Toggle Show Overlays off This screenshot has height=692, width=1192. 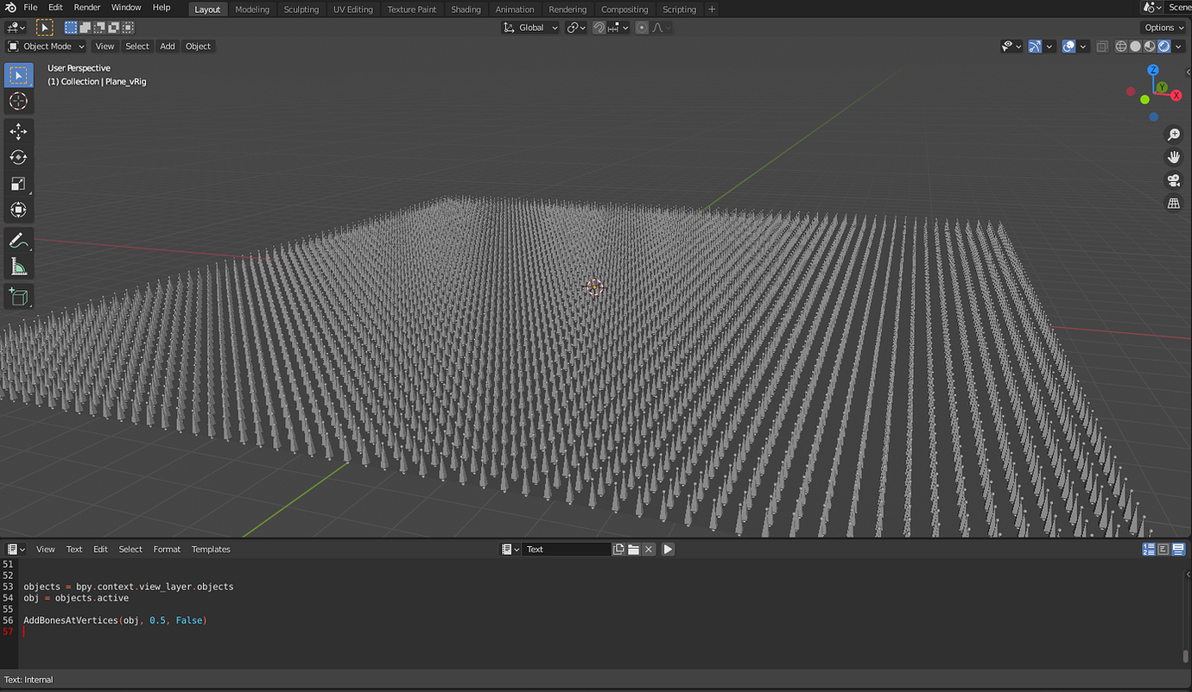point(1068,46)
